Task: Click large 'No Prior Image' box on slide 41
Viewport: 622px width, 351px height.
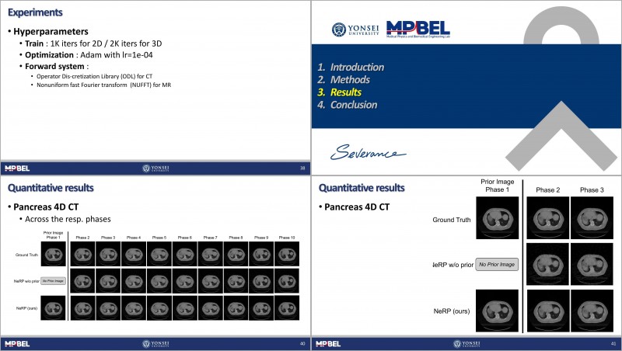Action: [x=497, y=264]
